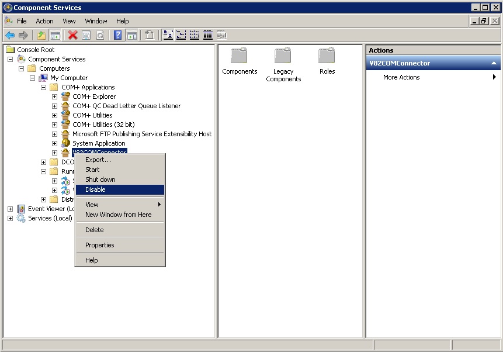Open the View menu in menu bar
Image resolution: width=503 pixels, height=352 pixels.
tap(69, 21)
